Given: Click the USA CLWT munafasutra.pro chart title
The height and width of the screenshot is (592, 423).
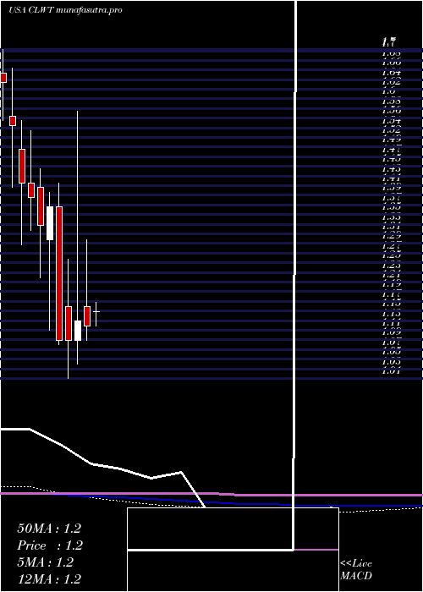Looking at the screenshot, I should [x=65, y=10].
